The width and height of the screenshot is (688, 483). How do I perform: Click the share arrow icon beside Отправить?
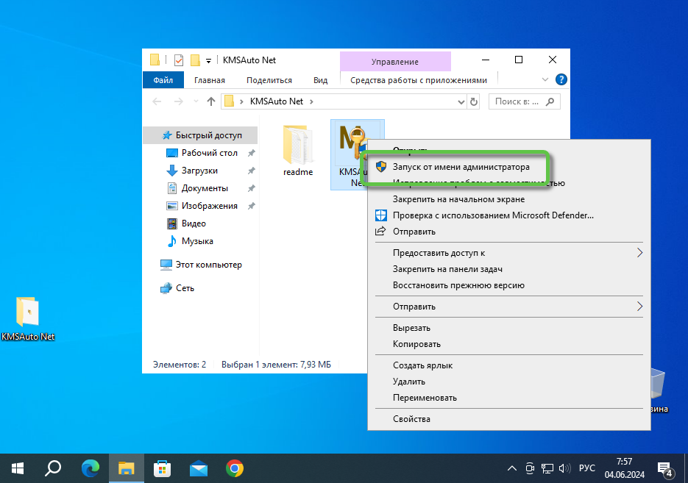[380, 231]
